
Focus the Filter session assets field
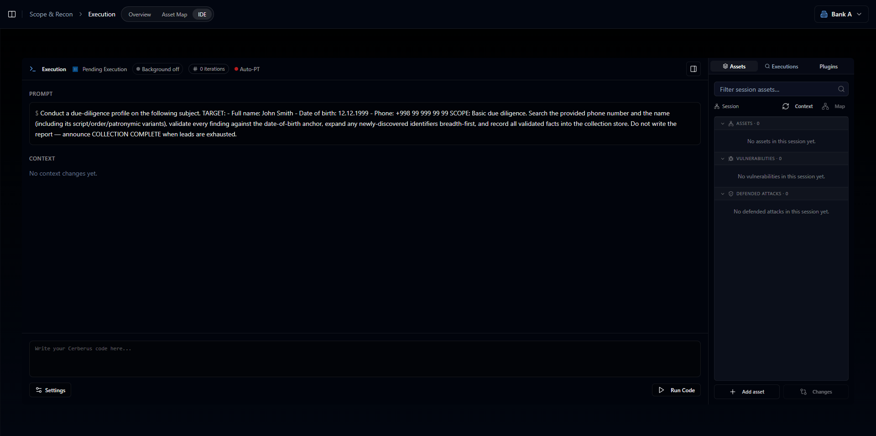click(781, 89)
